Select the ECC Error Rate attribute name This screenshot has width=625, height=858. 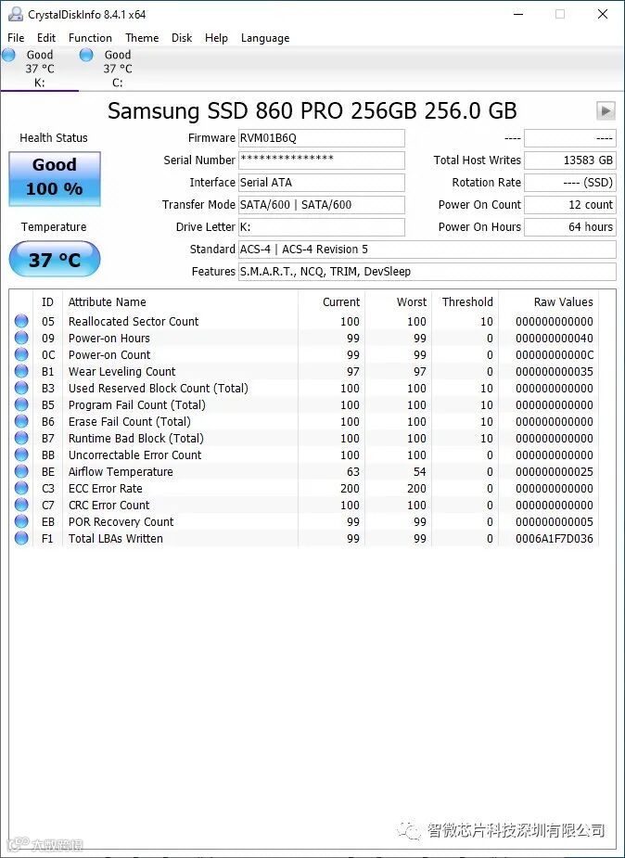pos(105,488)
